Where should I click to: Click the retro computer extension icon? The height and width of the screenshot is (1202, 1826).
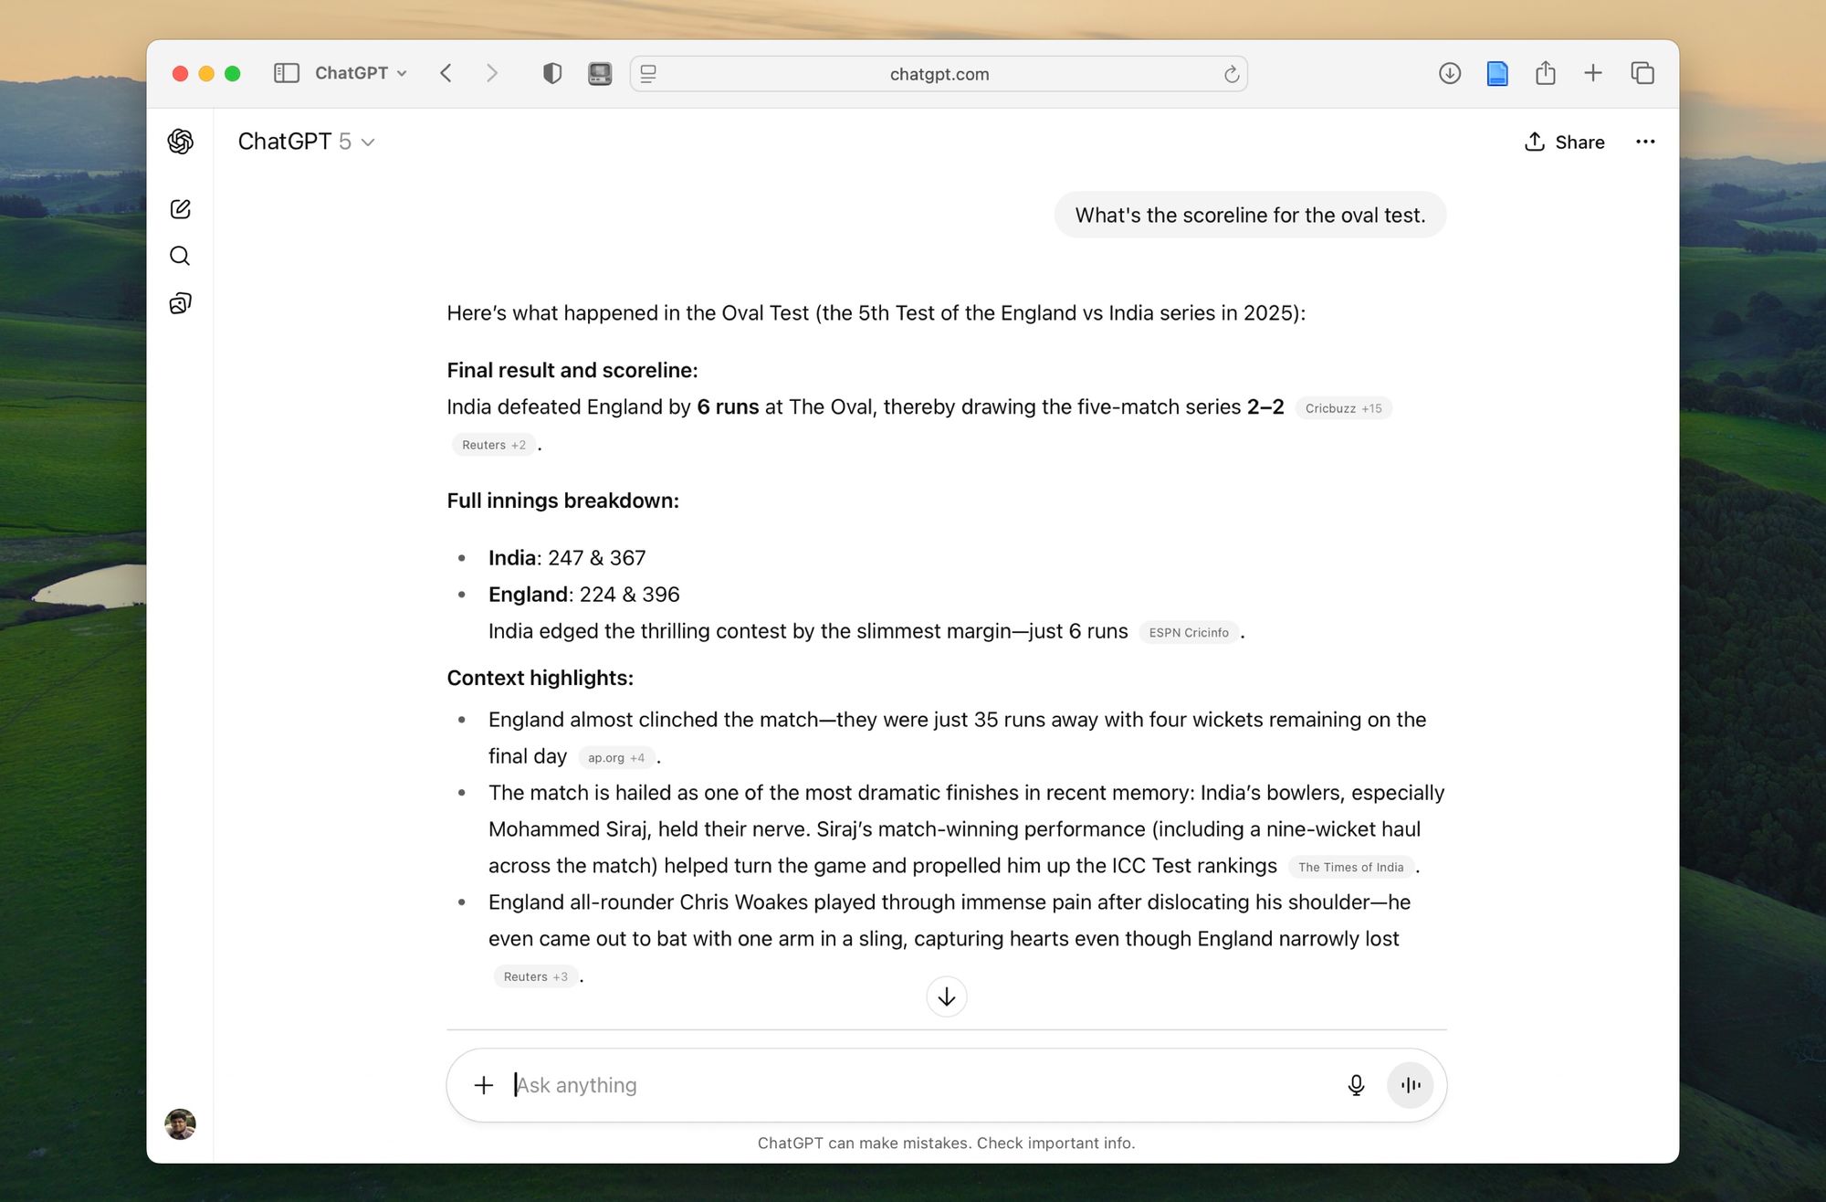click(x=600, y=73)
